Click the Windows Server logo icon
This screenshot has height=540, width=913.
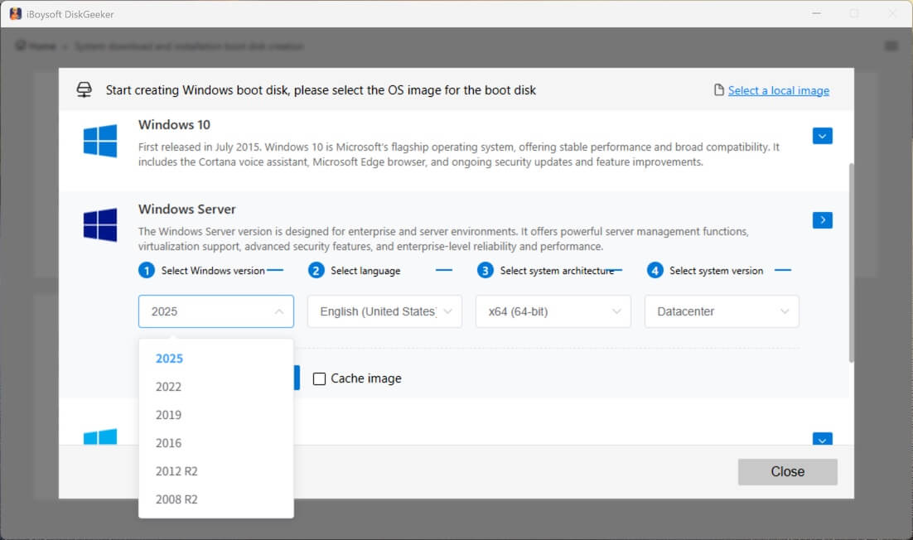coord(99,224)
